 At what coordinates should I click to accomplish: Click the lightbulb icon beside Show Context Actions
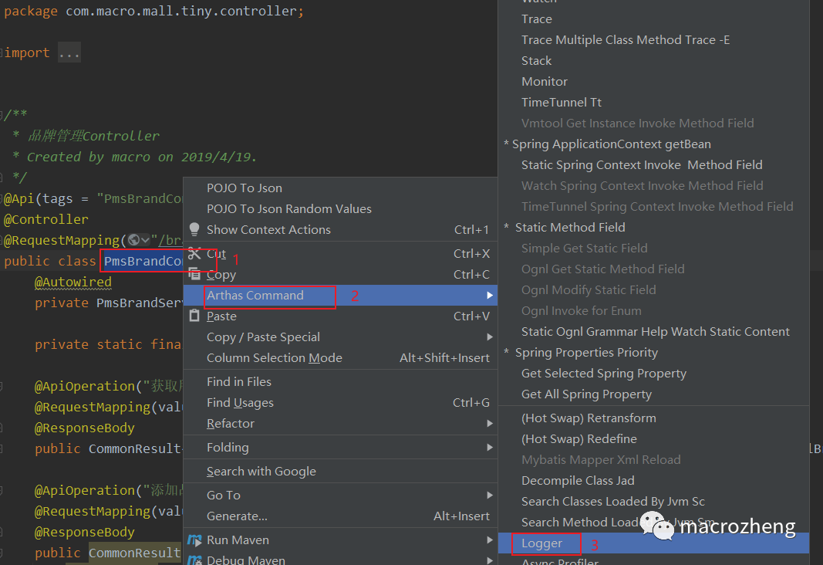tap(194, 229)
